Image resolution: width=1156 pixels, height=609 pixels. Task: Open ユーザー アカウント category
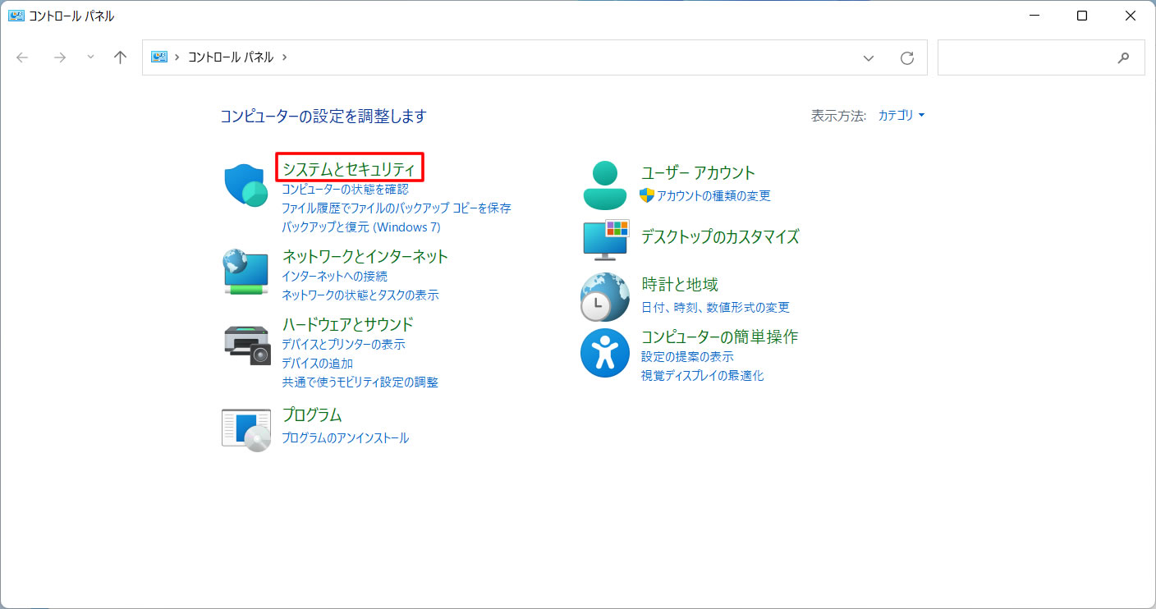[698, 172]
